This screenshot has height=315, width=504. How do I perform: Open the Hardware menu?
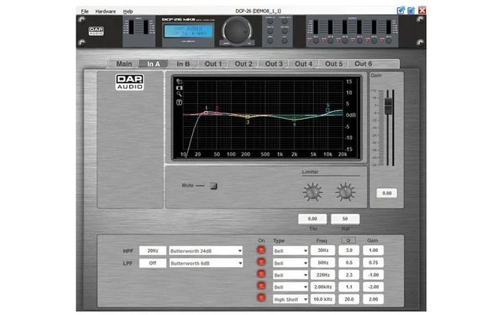coord(106,11)
